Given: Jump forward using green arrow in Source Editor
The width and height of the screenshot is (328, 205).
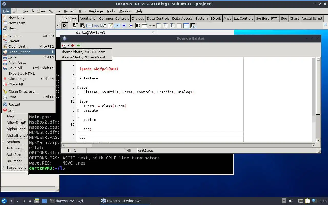Looking at the screenshot, I should pyautogui.click(x=79, y=45).
